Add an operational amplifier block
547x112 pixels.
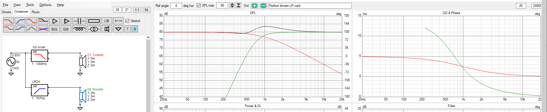(66, 21)
